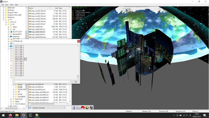
Task: Expand the MyDrivers folder node
Action: tap(4, 8)
